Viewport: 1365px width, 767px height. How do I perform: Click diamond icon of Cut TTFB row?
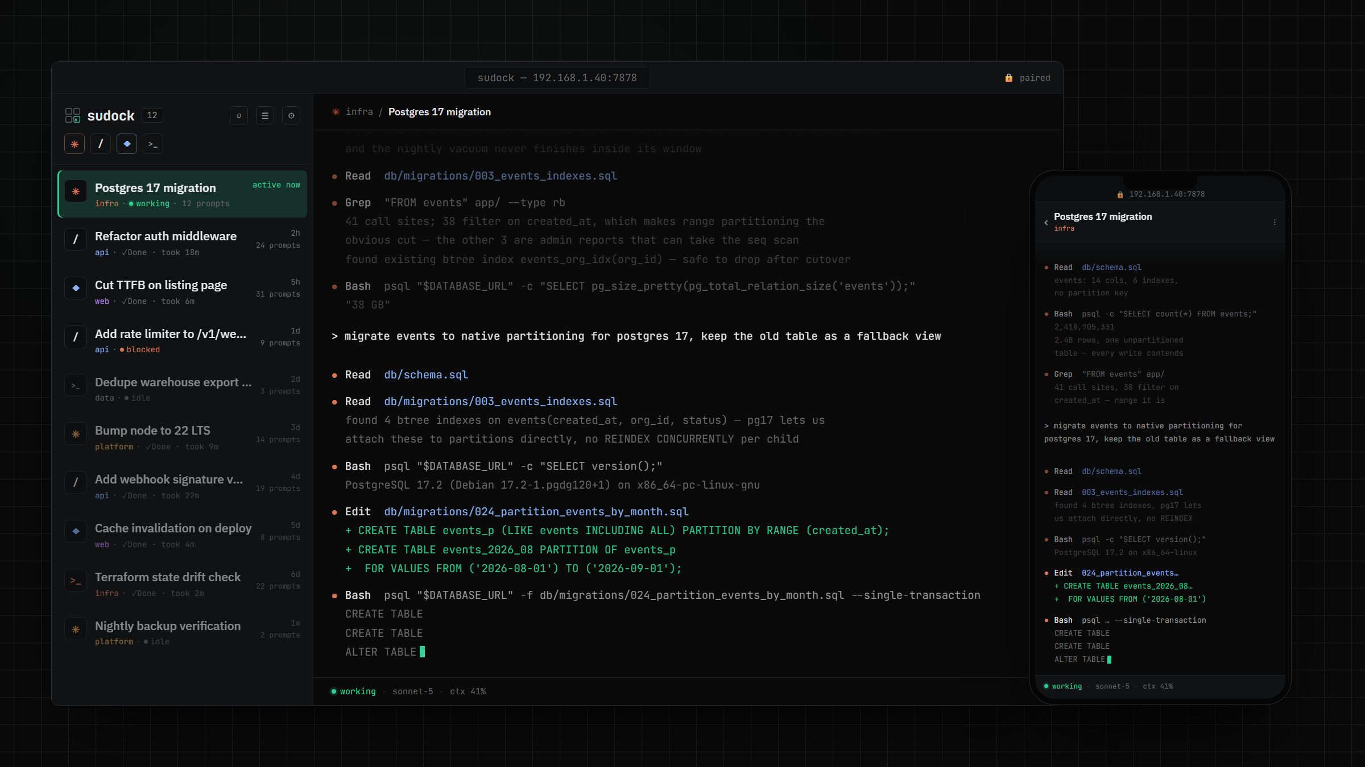(x=76, y=288)
